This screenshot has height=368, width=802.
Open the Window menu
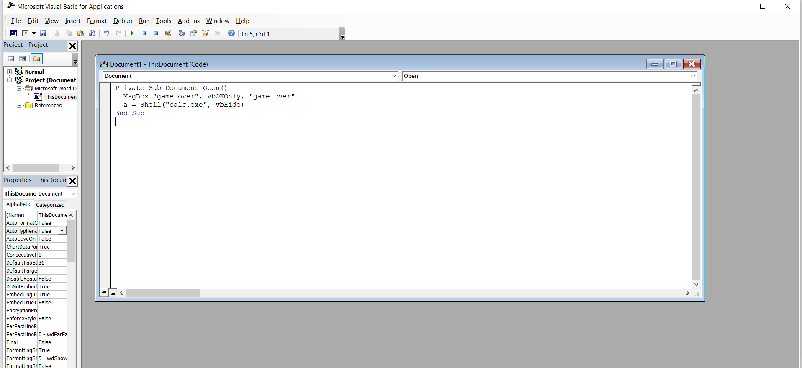pyautogui.click(x=218, y=21)
